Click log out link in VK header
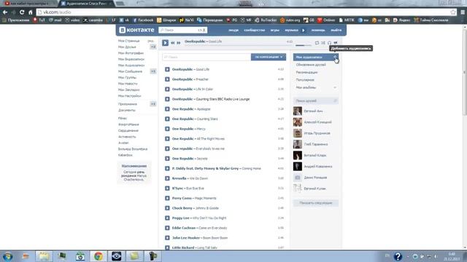The width and height of the screenshot is (467, 262). coord(336,30)
